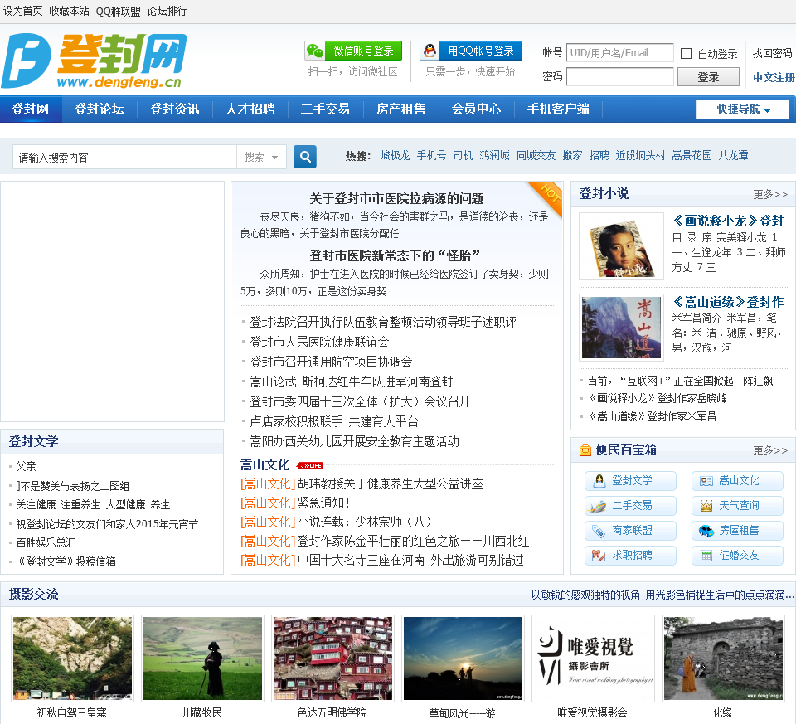Click the 登录 submit button

(708, 77)
